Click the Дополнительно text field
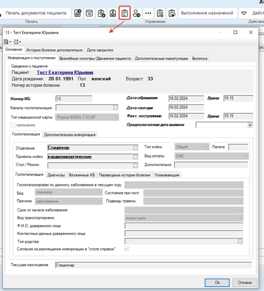Image resolution: width=264 pixels, height=291 pixels. tap(211, 165)
